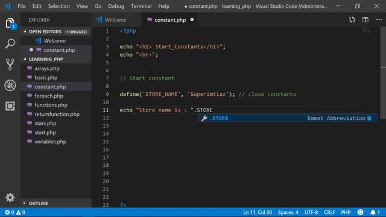Image resolution: width=386 pixels, height=217 pixels.
Task: Accept the .STORE Emmet suggestion
Action: pos(288,118)
